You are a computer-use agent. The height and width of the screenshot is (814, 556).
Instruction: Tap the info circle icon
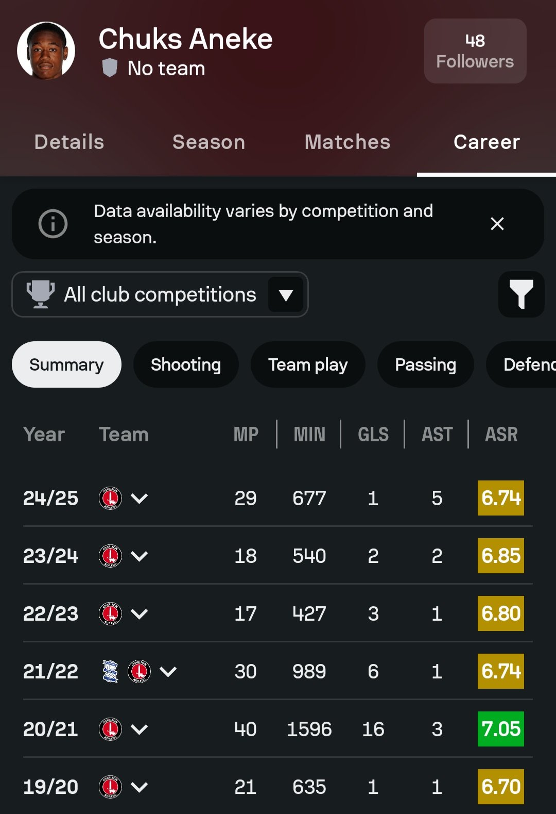53,224
